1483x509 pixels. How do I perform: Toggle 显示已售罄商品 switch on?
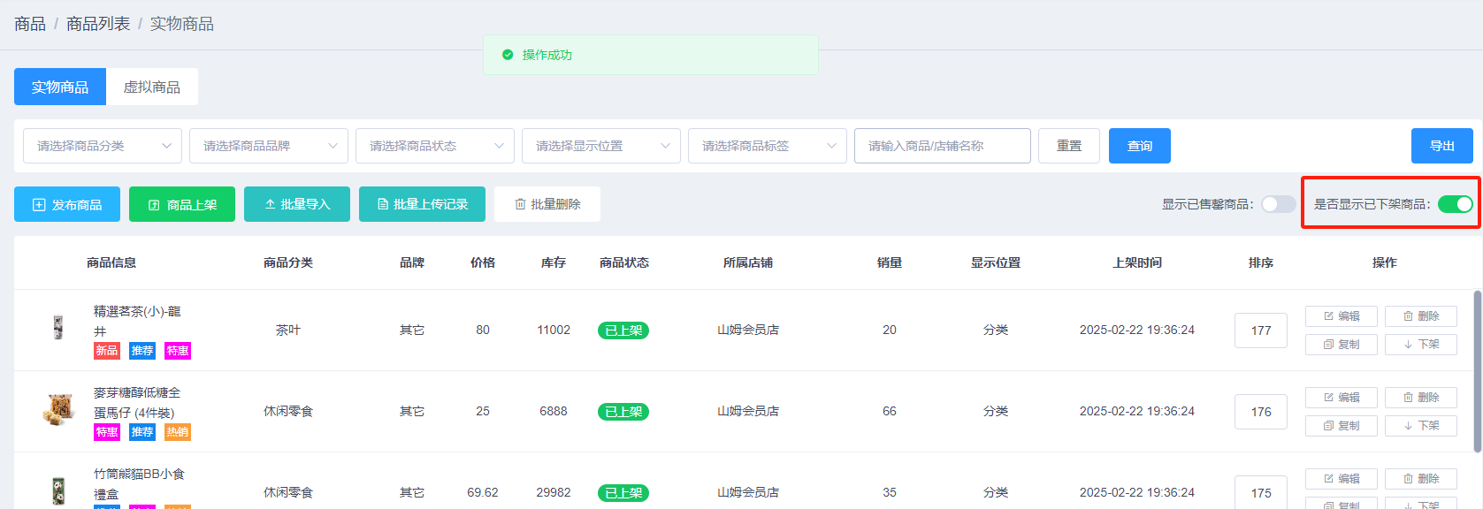(1278, 204)
